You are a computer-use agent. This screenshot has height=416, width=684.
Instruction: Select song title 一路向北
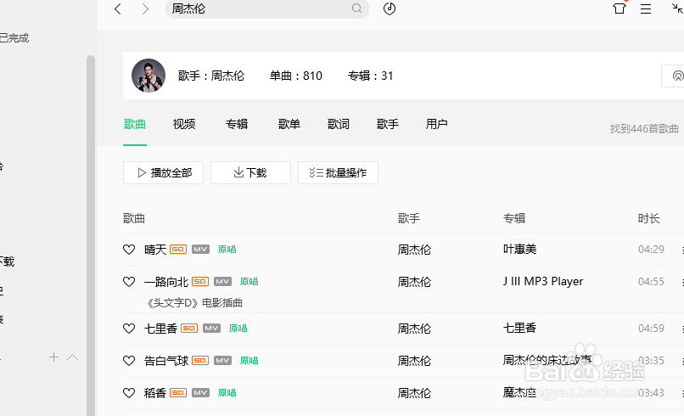click(x=166, y=282)
